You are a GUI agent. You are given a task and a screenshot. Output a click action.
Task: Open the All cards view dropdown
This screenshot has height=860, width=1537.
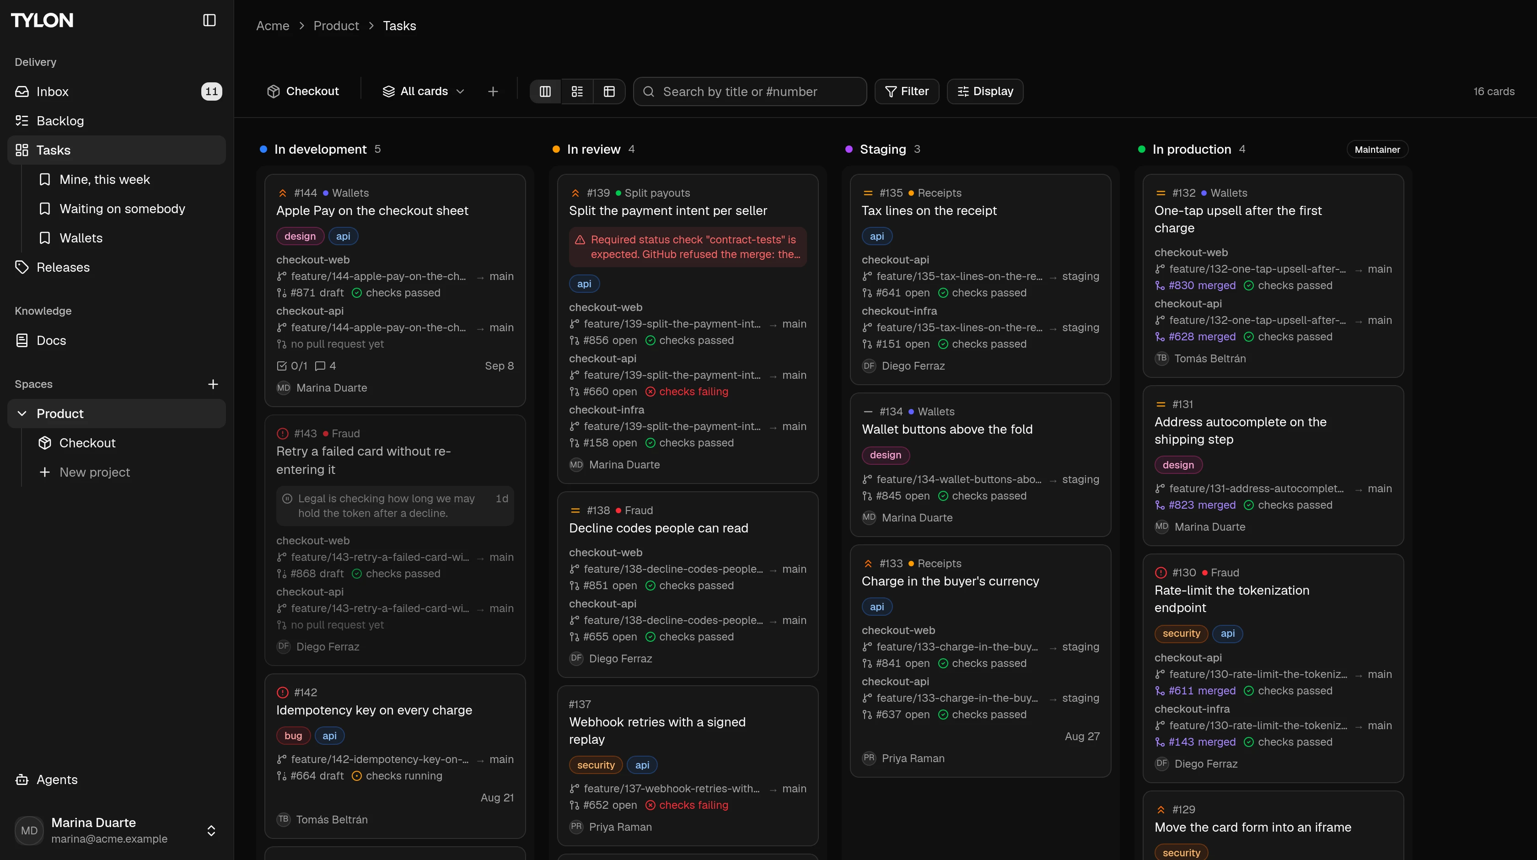click(x=424, y=91)
